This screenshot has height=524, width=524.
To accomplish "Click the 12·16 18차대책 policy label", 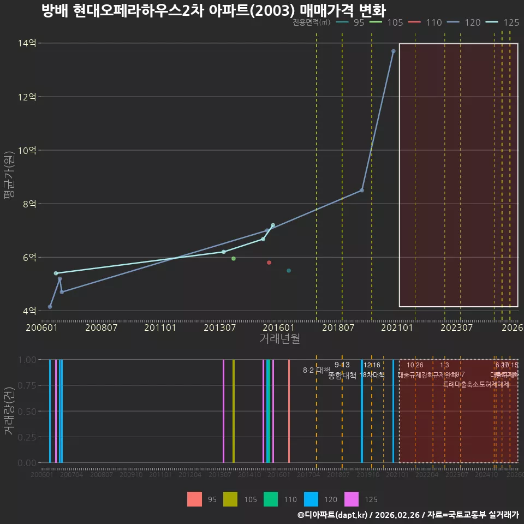I will click(372, 370).
